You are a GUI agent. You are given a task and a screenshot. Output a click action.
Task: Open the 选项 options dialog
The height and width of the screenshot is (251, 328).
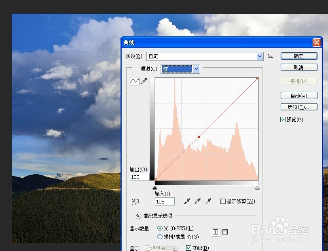(299, 107)
